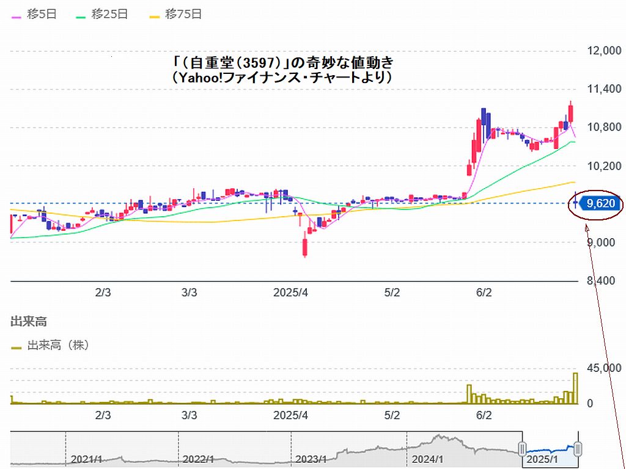
Task: Click the chart title 自重堂(3597)の奇妙な値動き
Action: (x=284, y=63)
